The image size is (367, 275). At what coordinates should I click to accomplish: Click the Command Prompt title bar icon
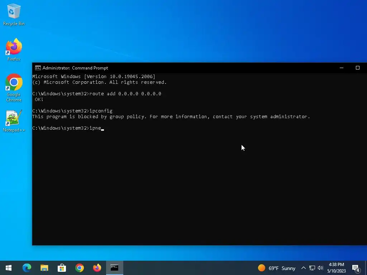[38, 68]
